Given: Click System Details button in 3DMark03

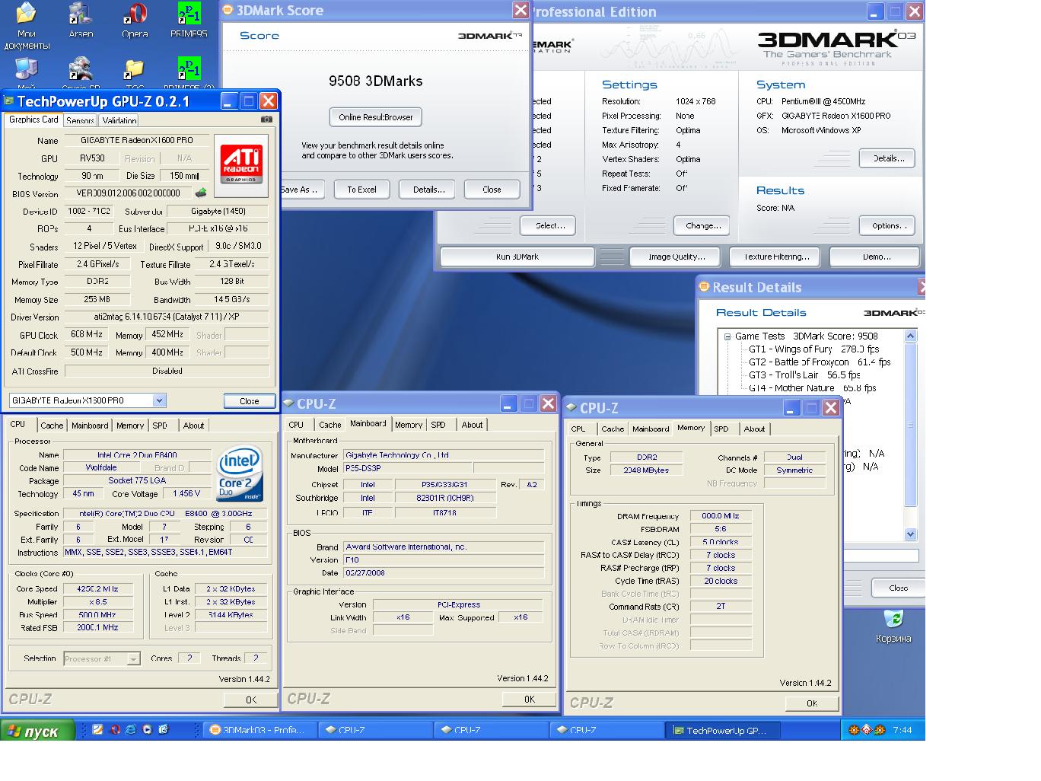Looking at the screenshot, I should (887, 158).
